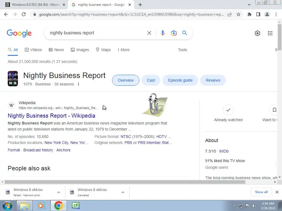This screenshot has width=282, height=211.
Task: Show hidden tray icons arrow
Action: pos(234,206)
